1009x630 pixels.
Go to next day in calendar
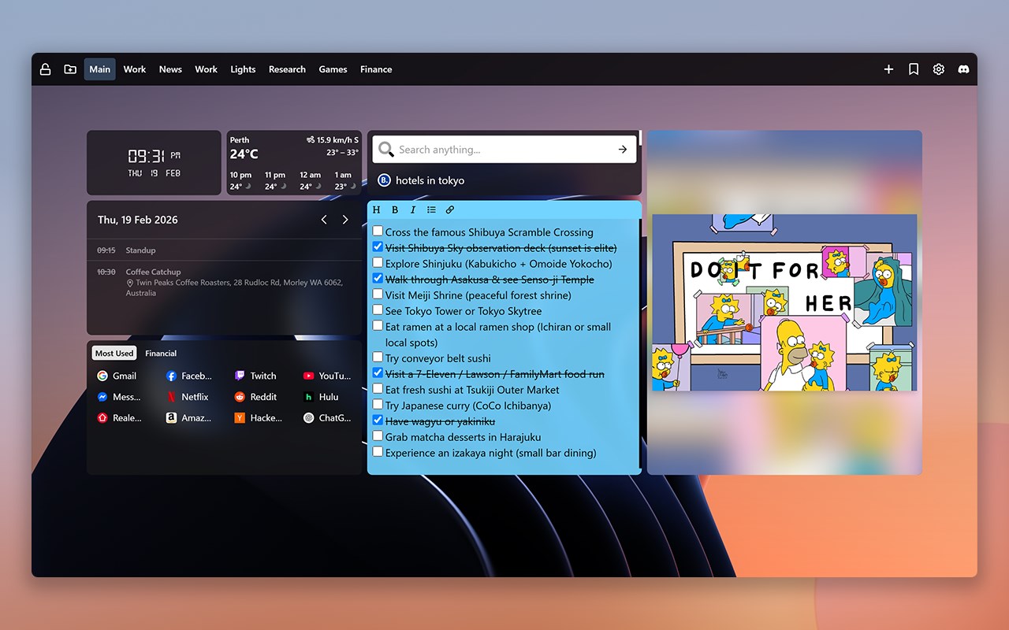click(x=345, y=220)
